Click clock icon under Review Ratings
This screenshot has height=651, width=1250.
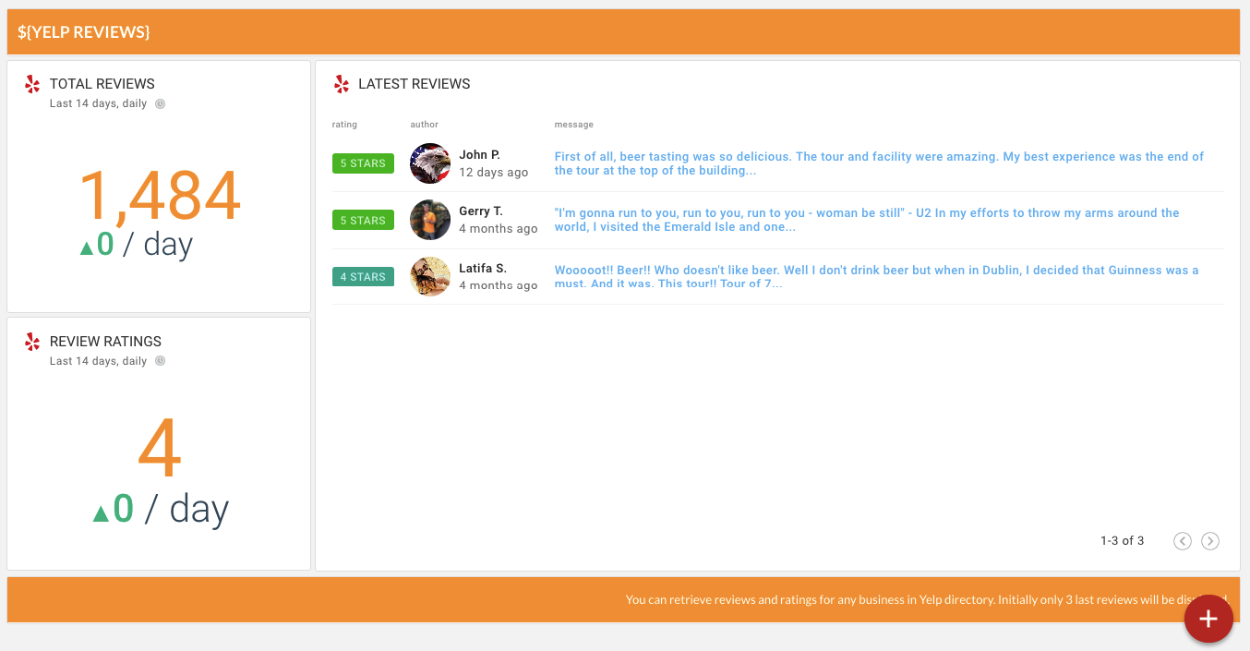pos(160,361)
